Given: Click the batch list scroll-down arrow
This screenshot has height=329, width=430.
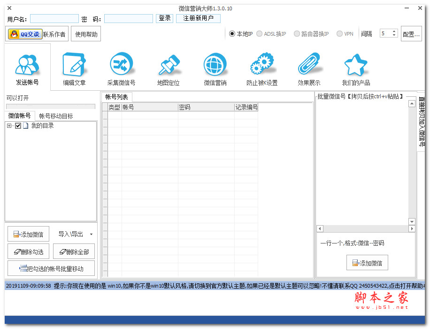Looking at the screenshot, I should pyautogui.click(x=412, y=222).
